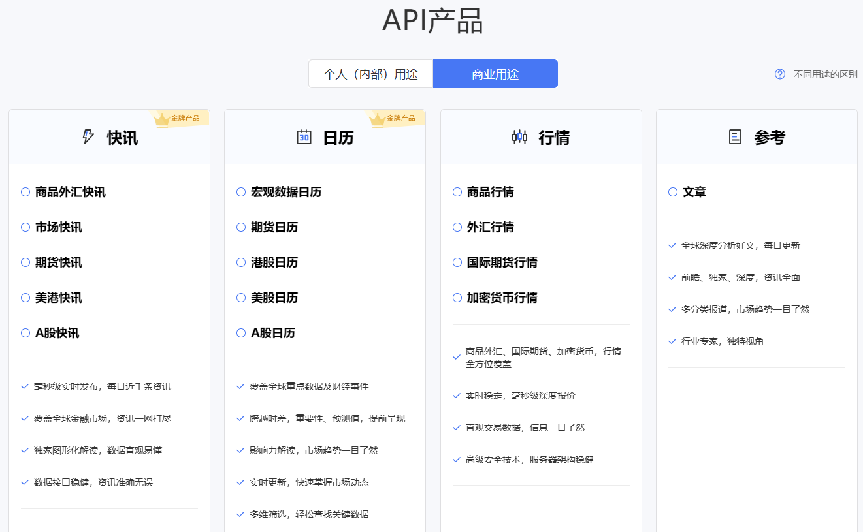Select the 商品行情 radio option
The width and height of the screenshot is (863, 532).
[457, 192]
